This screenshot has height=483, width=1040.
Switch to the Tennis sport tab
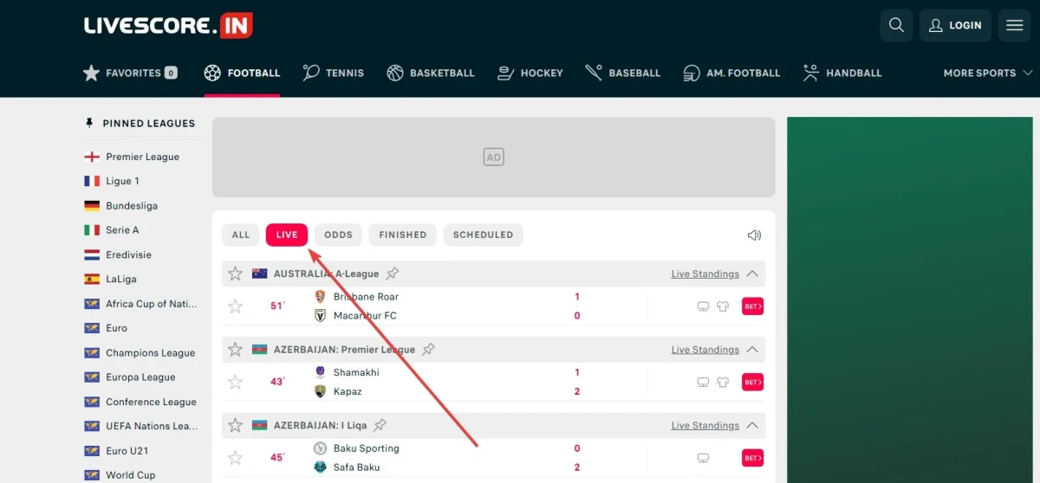coord(334,74)
